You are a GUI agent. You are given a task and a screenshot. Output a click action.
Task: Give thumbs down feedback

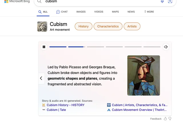[170, 119]
